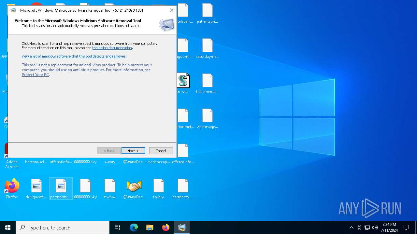Open the online documentation link
Image resolution: width=417 pixels, height=234 pixels.
[x=112, y=48]
